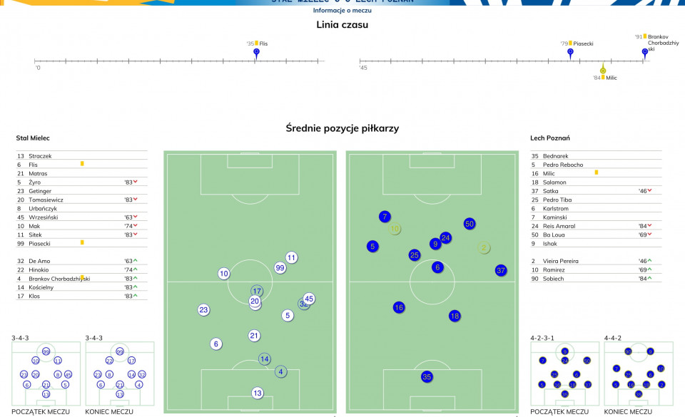Click substitution-in arrow beside Vieira Pereira
685x417 pixels.
649,260
